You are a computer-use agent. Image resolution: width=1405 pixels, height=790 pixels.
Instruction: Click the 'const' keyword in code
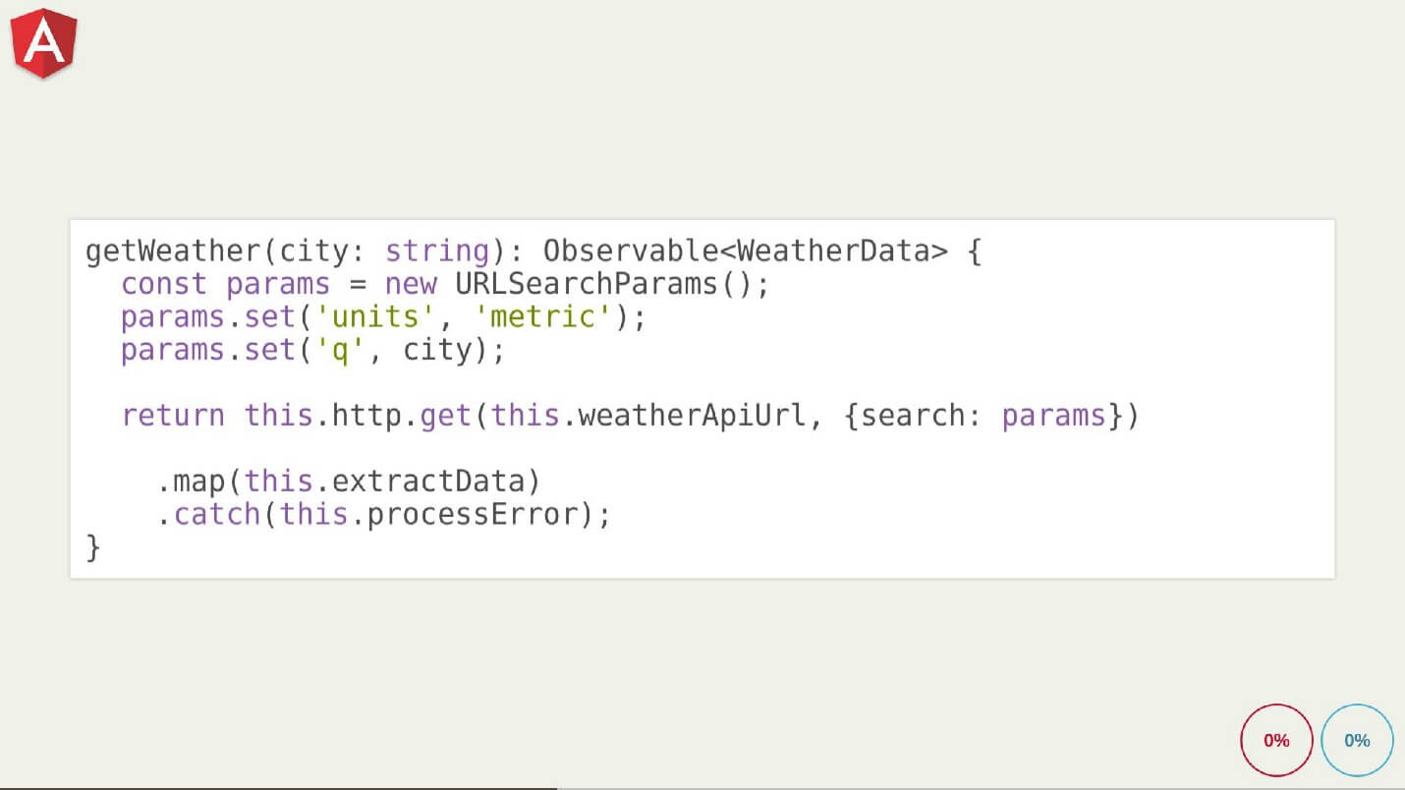[x=164, y=285]
